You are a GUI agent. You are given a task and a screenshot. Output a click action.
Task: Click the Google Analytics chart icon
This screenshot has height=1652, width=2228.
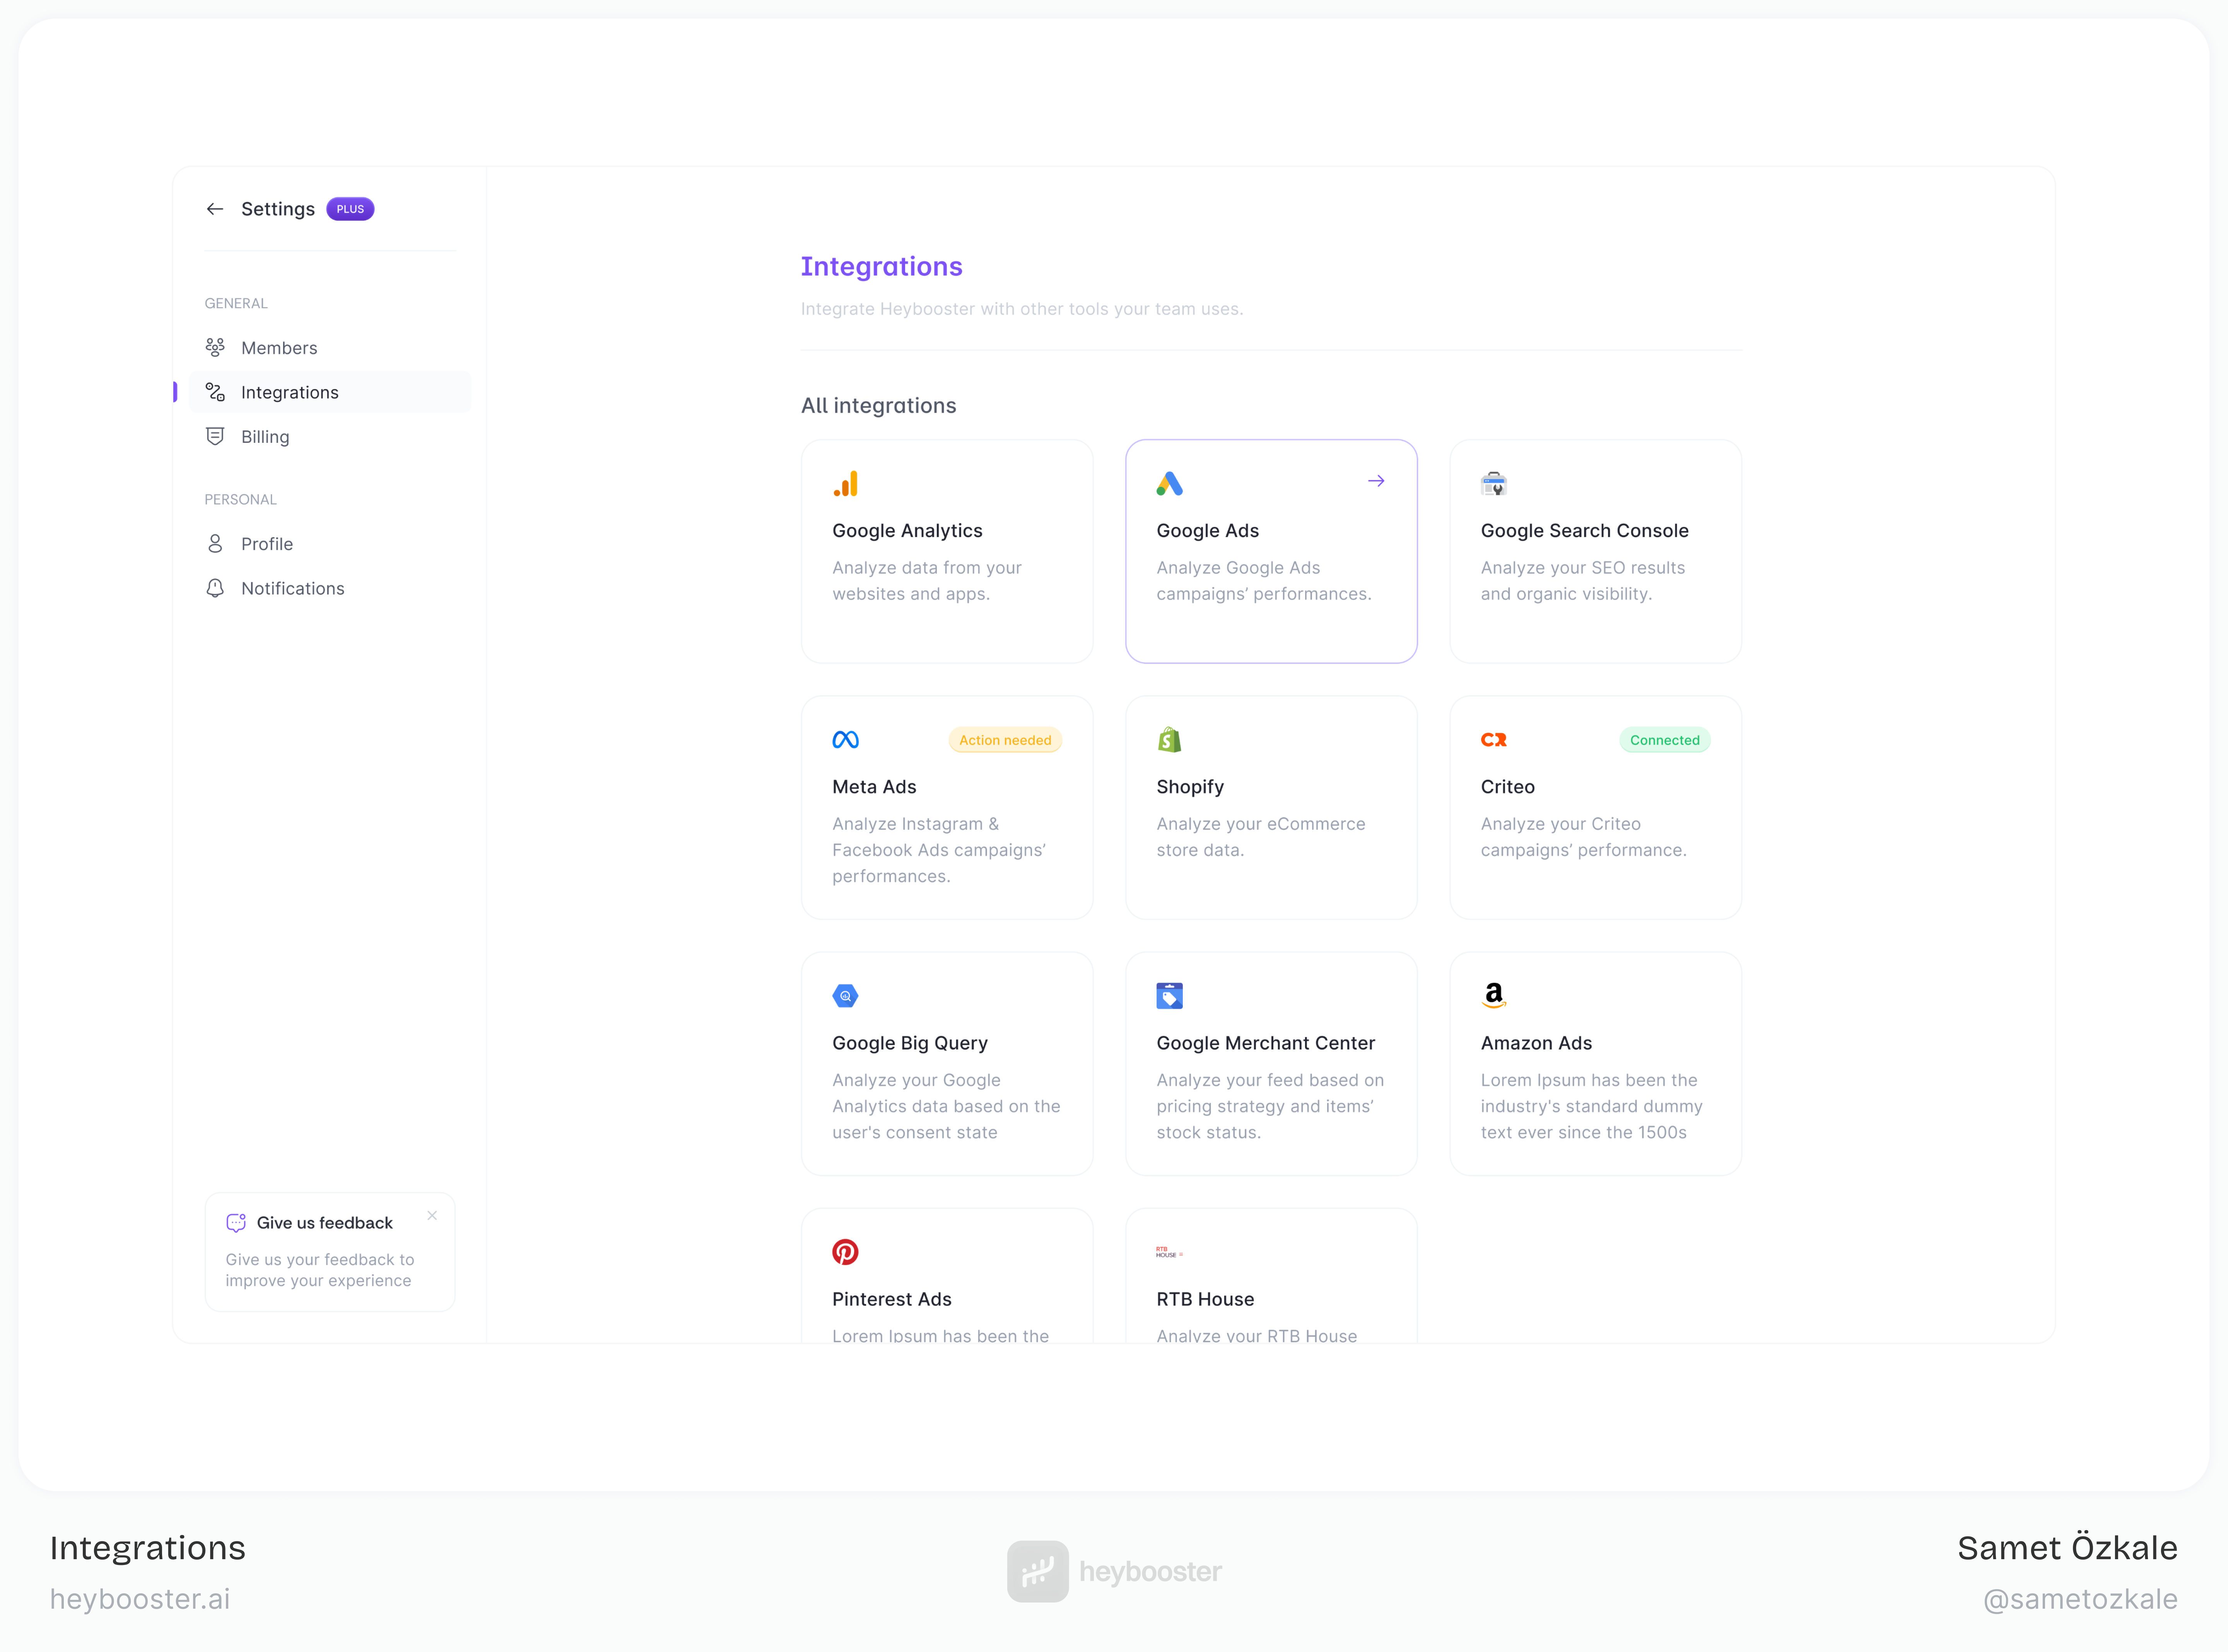tap(846, 483)
